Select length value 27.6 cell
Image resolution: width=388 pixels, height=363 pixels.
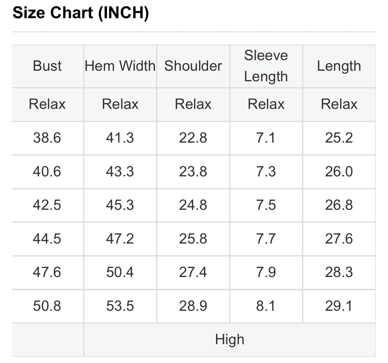tap(339, 239)
